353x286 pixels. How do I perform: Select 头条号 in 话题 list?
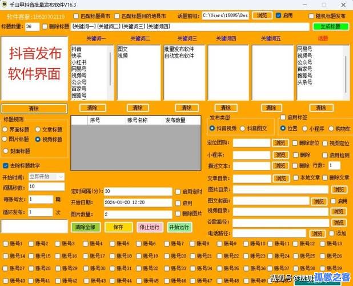pos(304,82)
